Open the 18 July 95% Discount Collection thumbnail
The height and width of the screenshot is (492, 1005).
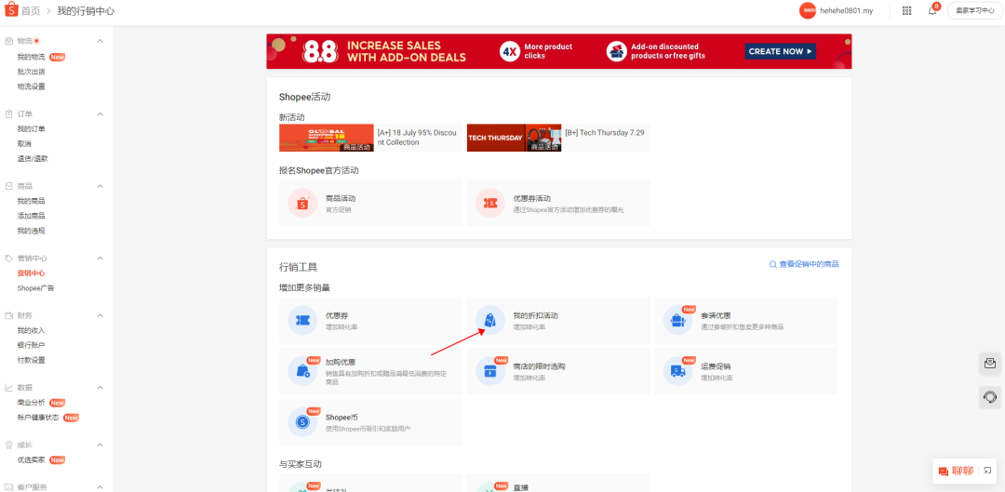pos(327,138)
